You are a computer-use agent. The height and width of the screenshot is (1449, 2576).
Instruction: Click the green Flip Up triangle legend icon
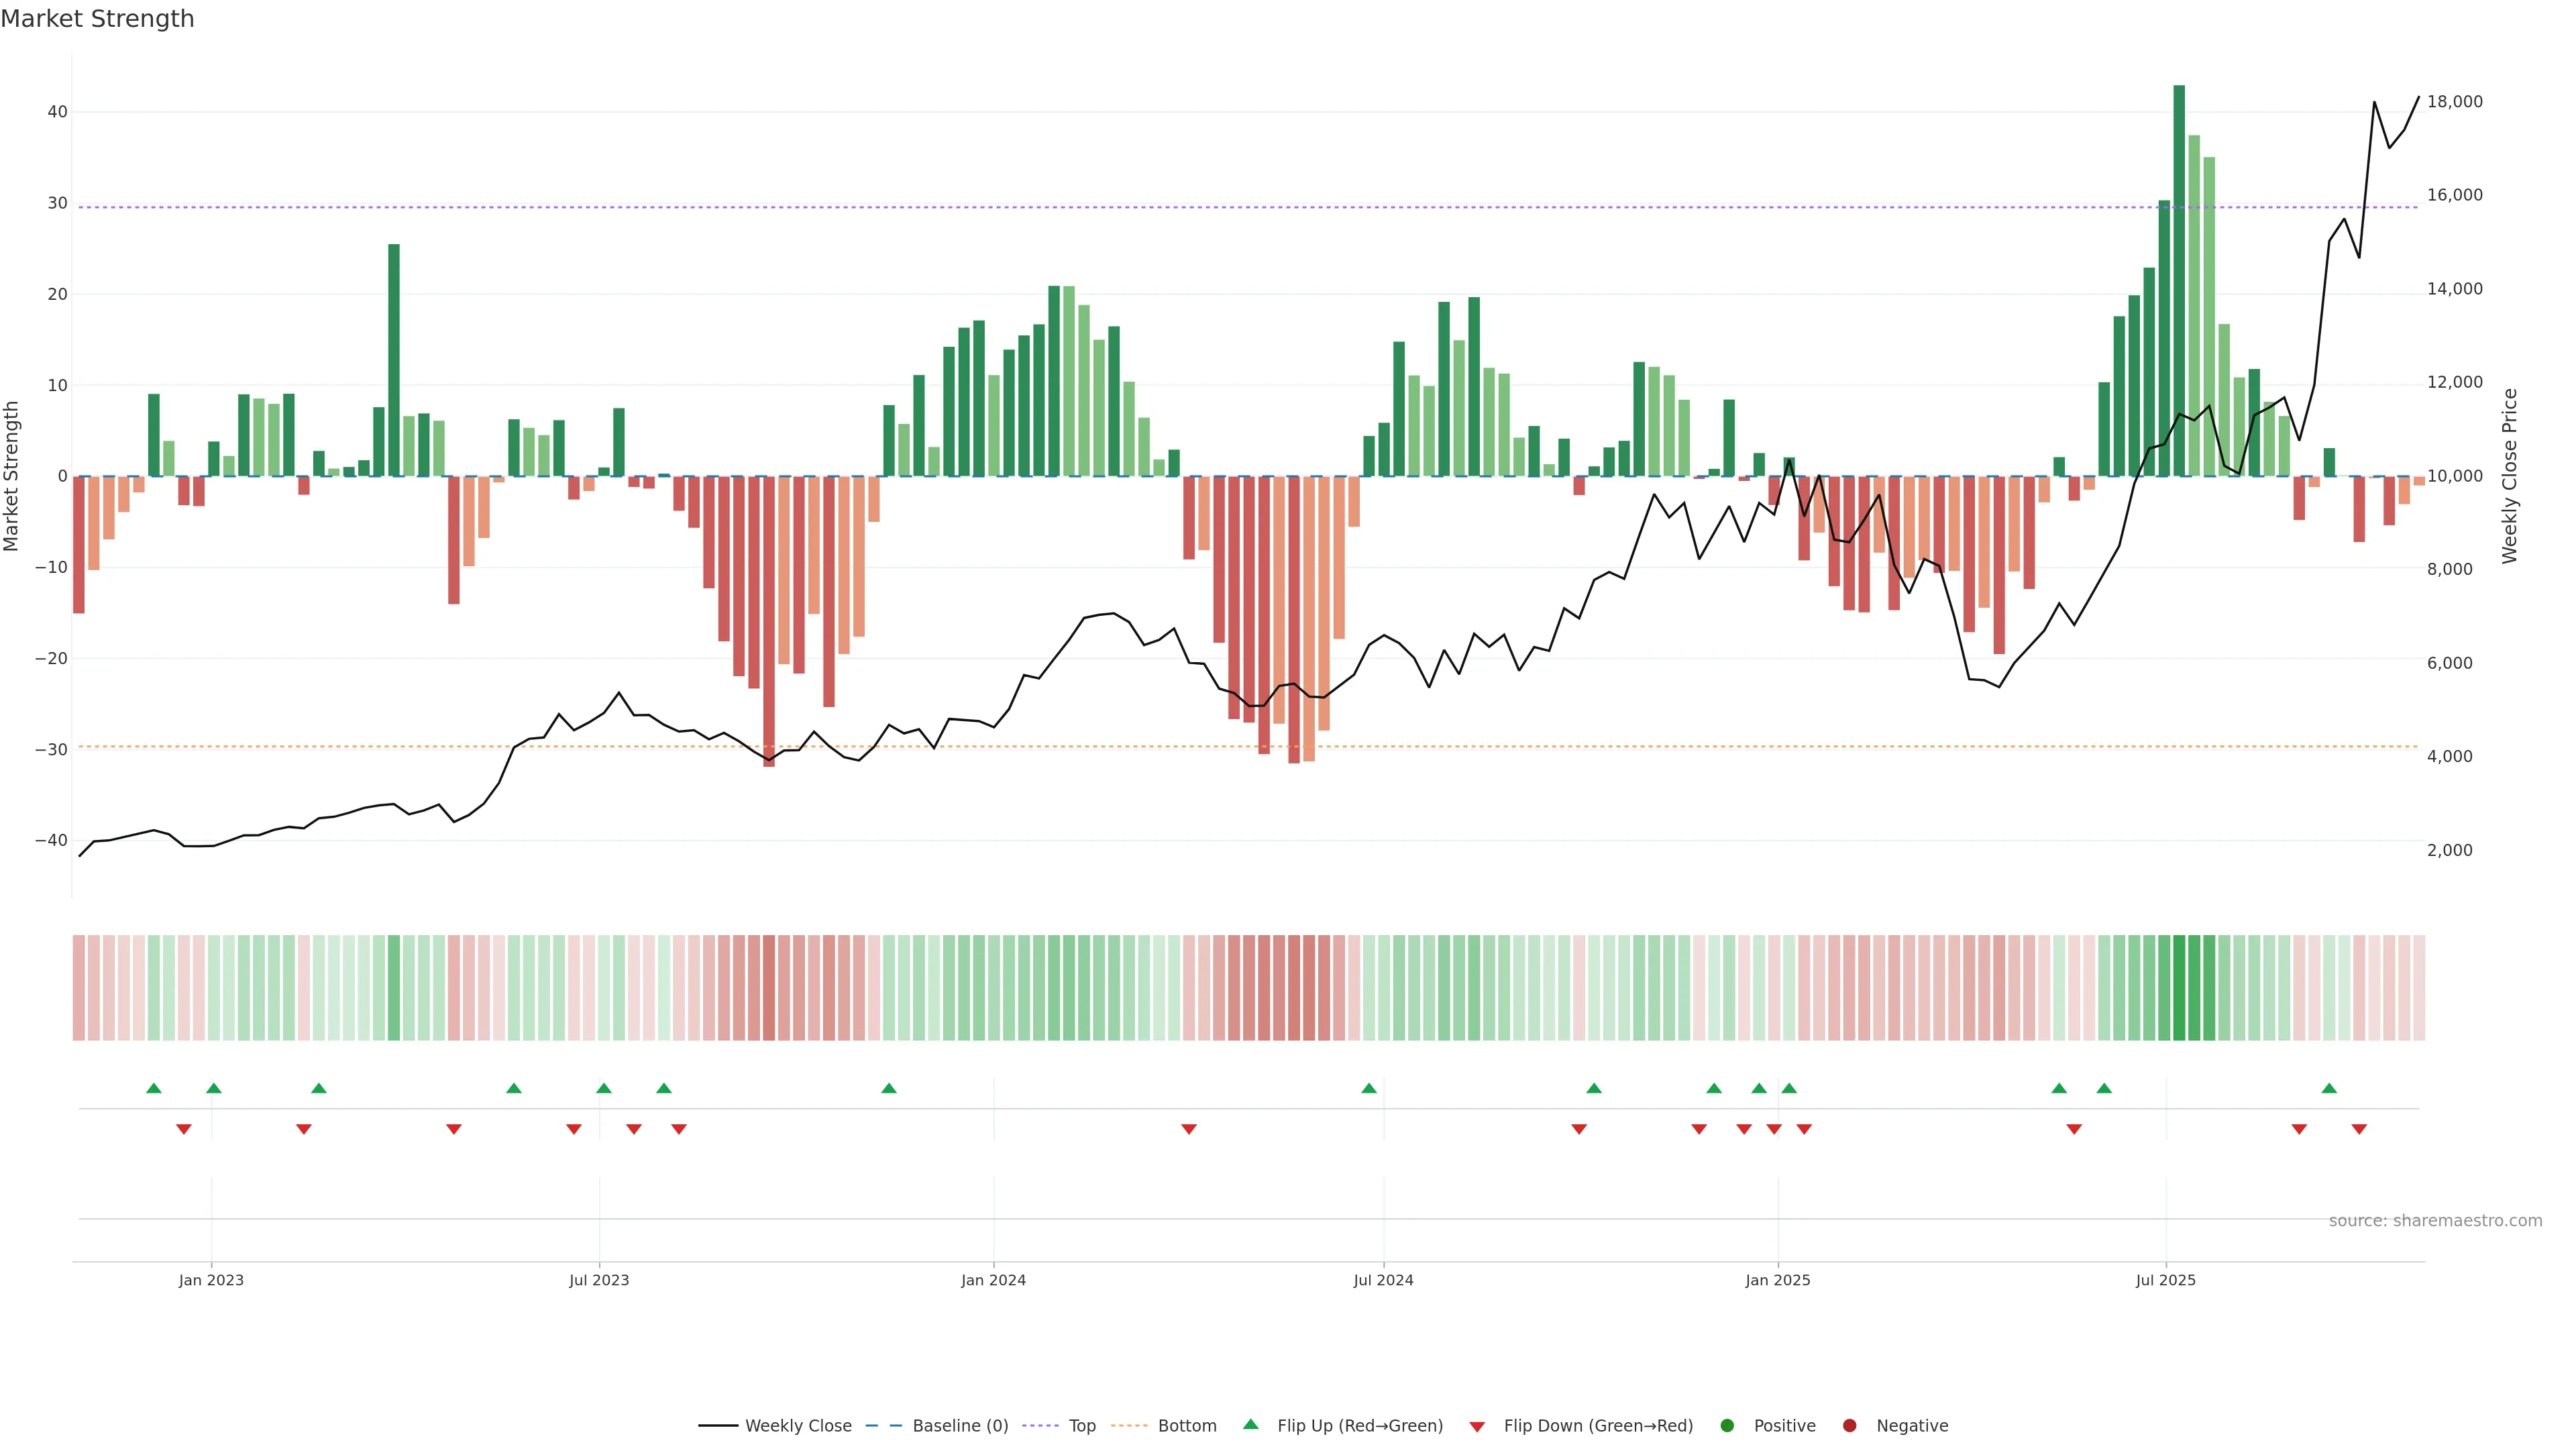point(1250,1424)
